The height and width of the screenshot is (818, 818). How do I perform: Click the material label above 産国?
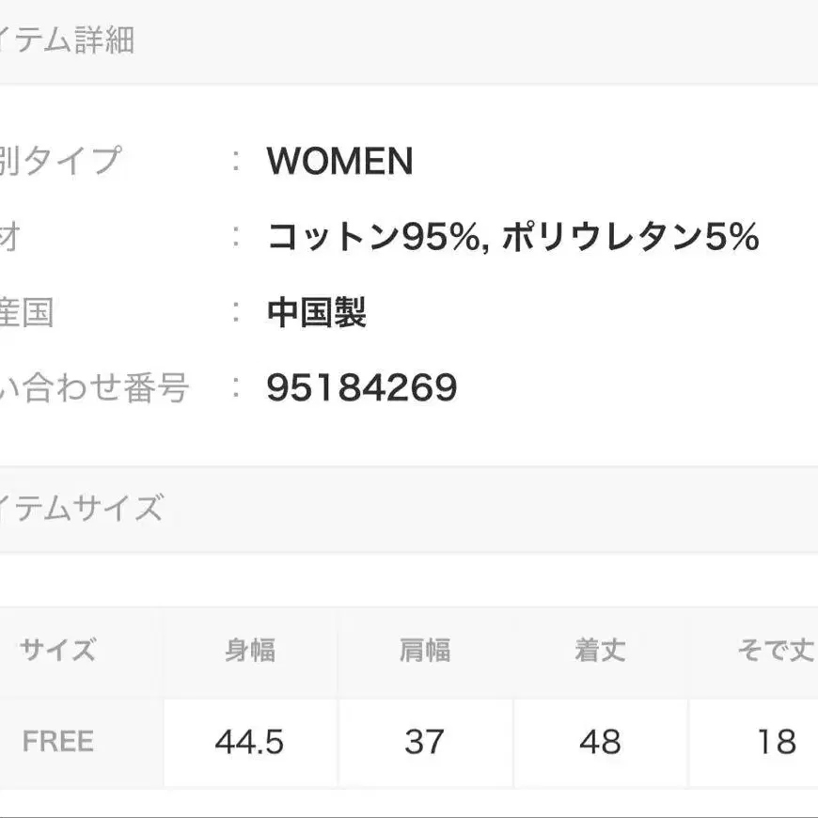tap(9, 237)
